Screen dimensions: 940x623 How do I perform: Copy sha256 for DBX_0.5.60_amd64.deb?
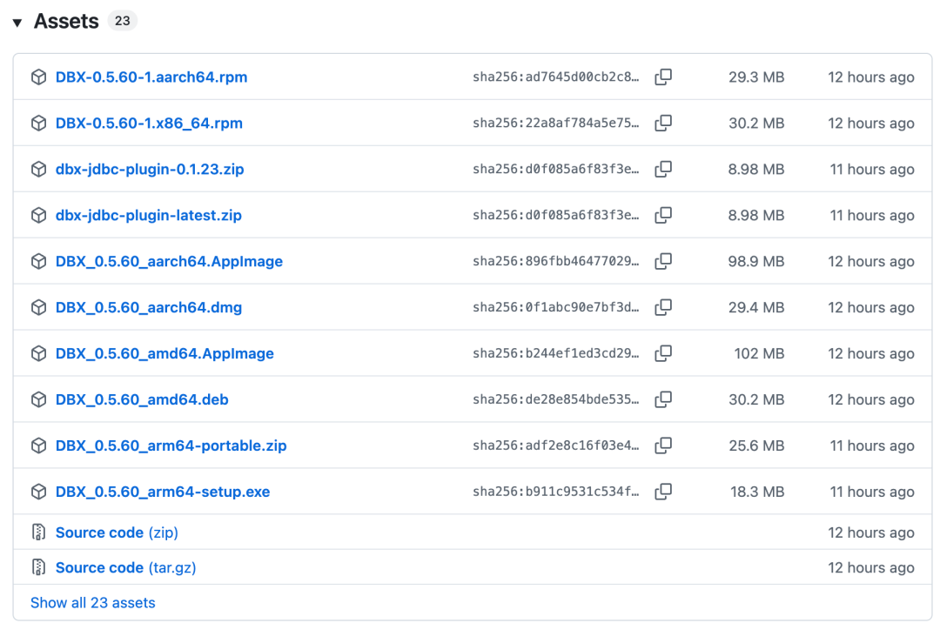[663, 399]
